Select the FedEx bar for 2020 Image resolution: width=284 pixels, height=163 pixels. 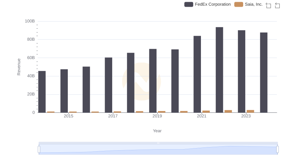coord(175,81)
